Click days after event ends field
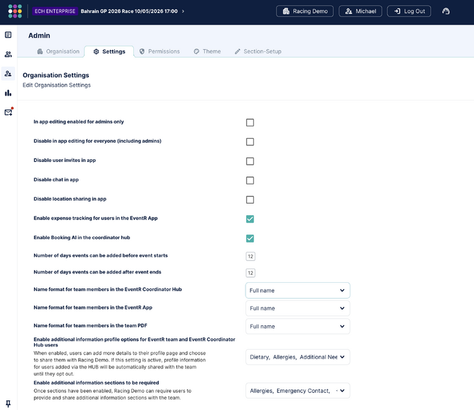Screen dimensions: 474x410 click(250, 273)
